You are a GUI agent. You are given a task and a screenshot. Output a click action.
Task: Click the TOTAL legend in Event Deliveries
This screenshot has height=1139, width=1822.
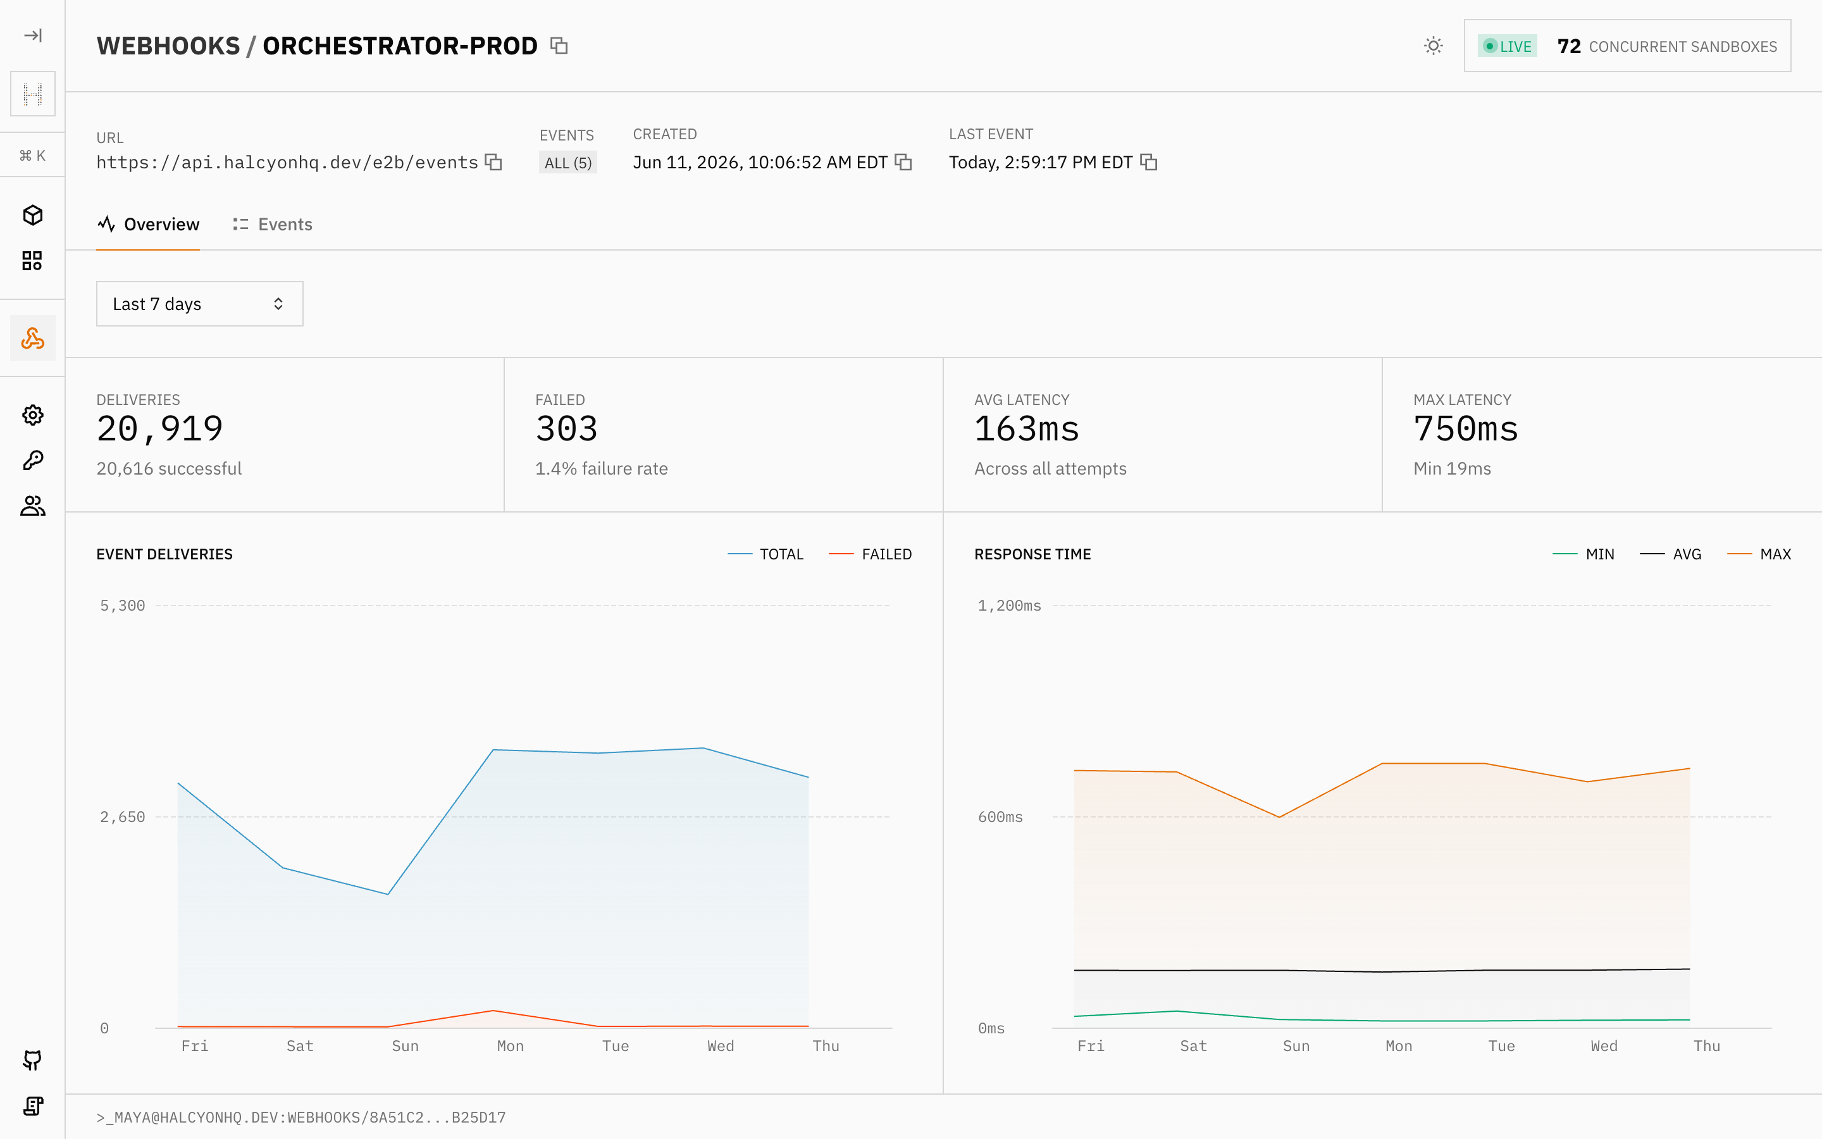point(765,554)
